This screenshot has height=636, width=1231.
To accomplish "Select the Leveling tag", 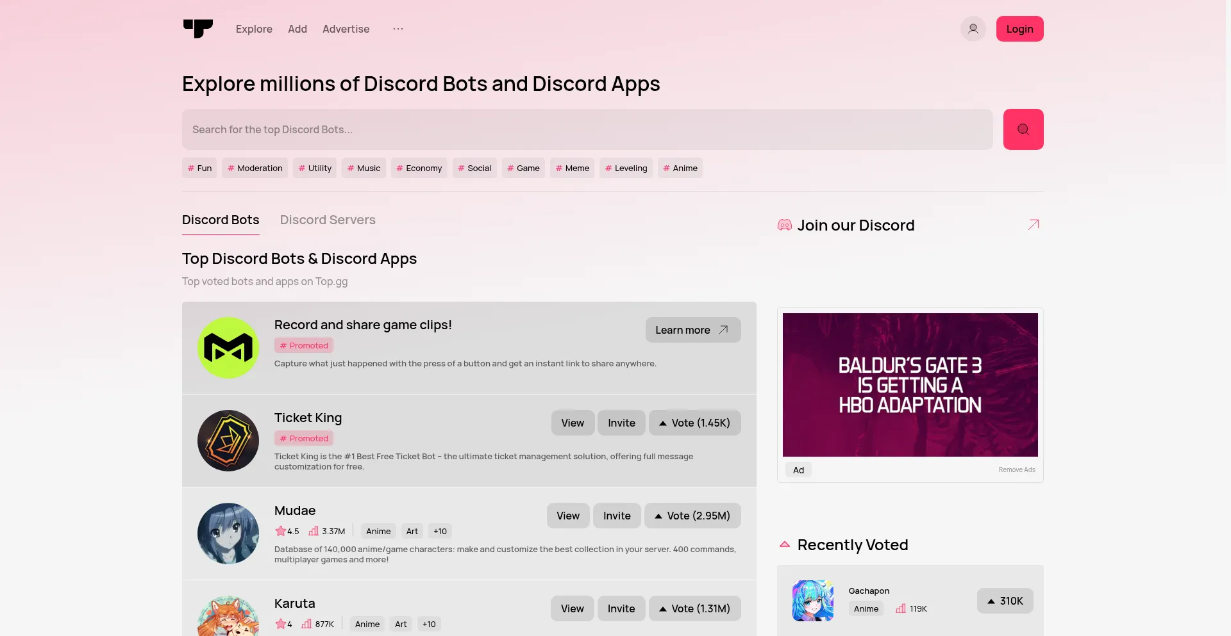I will tap(626, 168).
